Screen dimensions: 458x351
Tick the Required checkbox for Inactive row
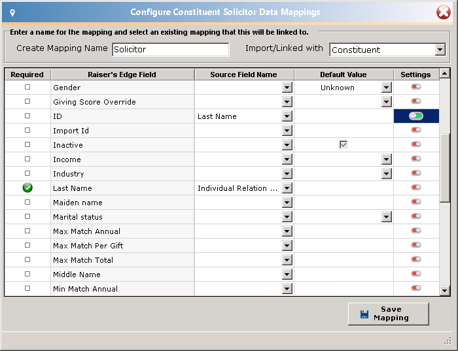pyautogui.click(x=27, y=144)
